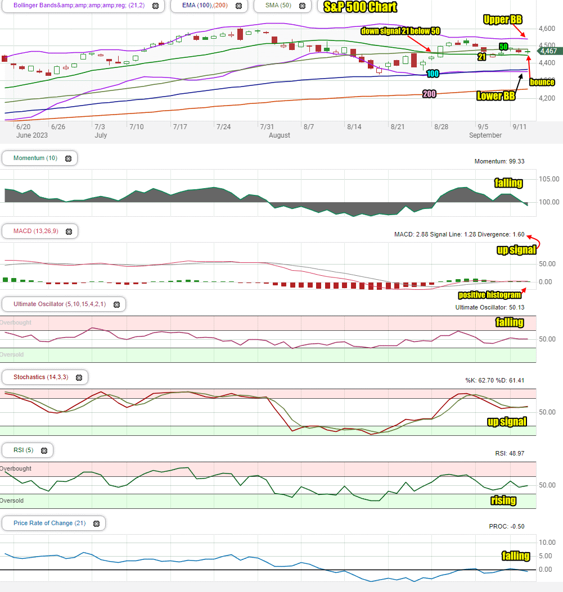
Task: Select the 8/7 date on the time axis
Action: click(x=309, y=127)
